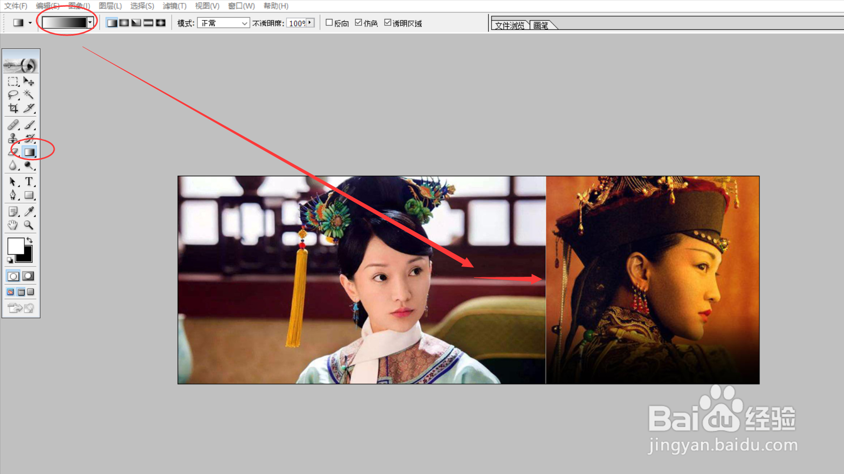This screenshot has width=844, height=474.
Task: Click gradient preview to edit gradient
Action: (x=64, y=22)
